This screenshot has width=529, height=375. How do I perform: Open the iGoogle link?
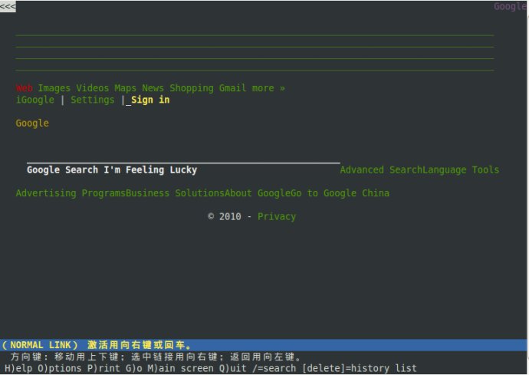(x=35, y=100)
